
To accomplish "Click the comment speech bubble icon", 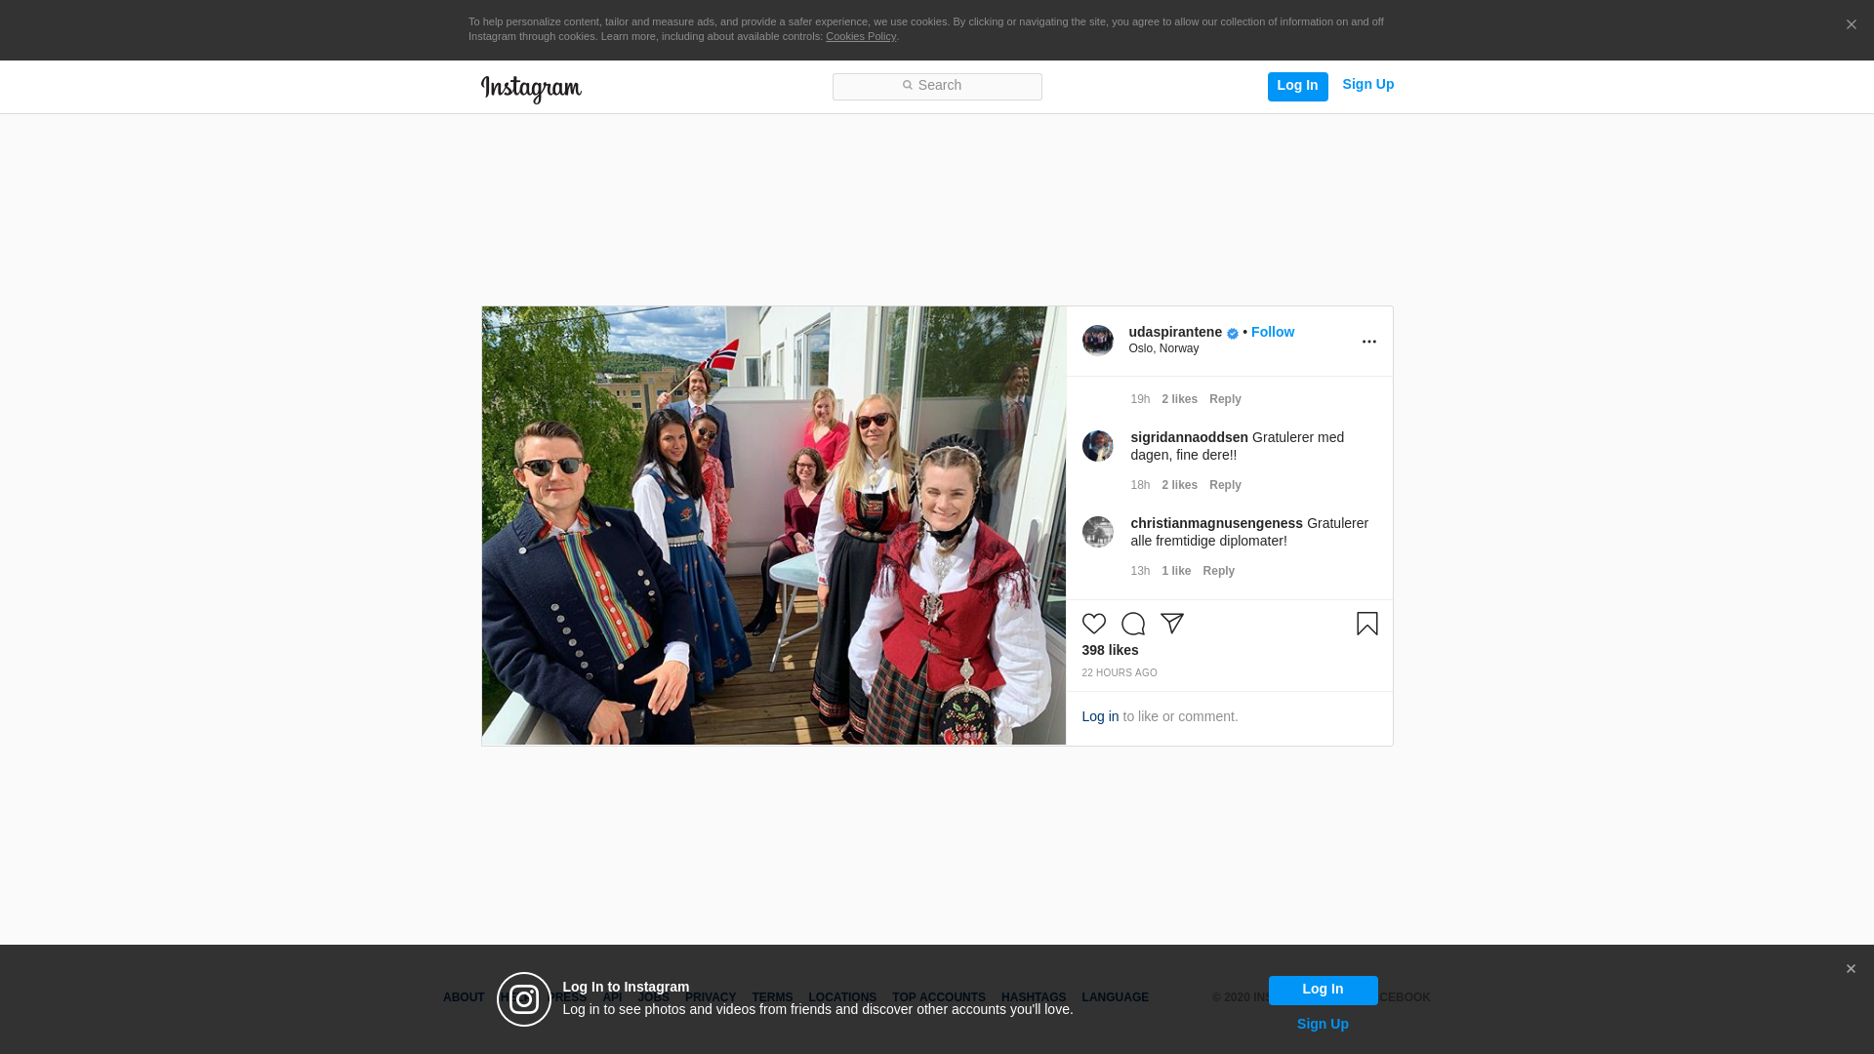I will coord(1132,624).
